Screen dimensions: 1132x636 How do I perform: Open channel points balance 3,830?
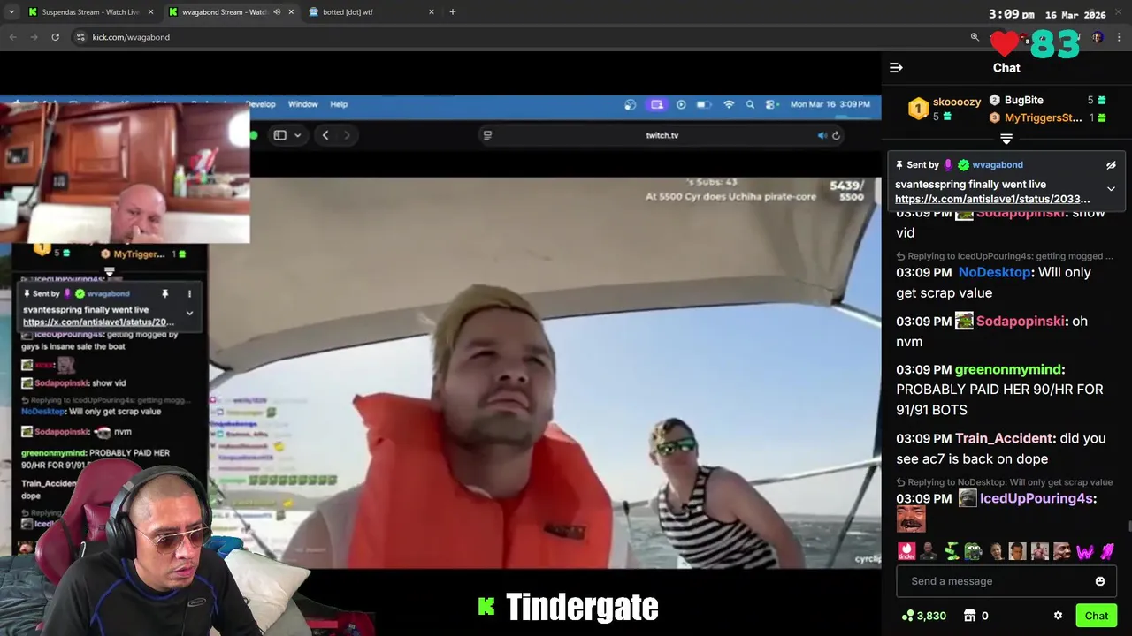click(x=924, y=616)
